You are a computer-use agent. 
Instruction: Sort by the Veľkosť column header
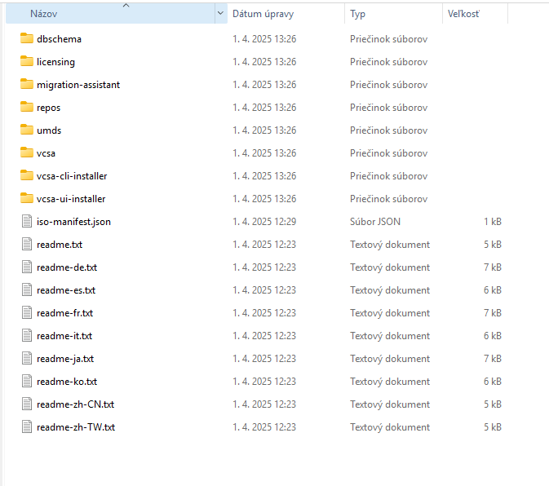point(475,13)
